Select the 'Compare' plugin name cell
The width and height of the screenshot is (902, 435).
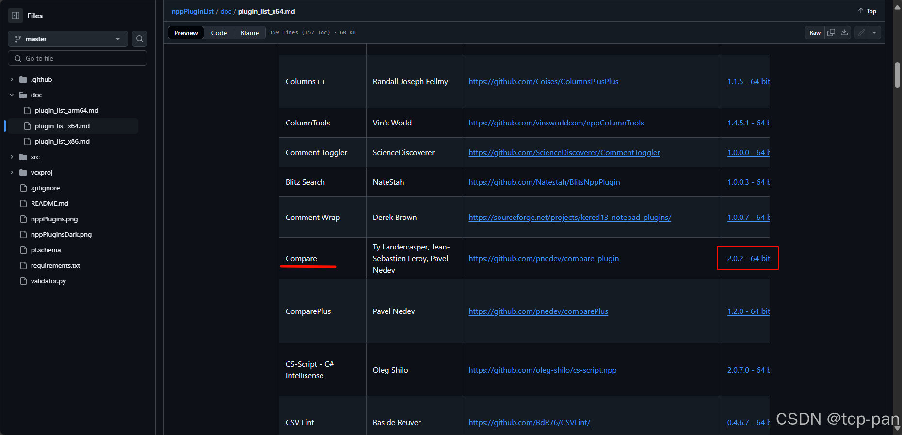pos(322,258)
